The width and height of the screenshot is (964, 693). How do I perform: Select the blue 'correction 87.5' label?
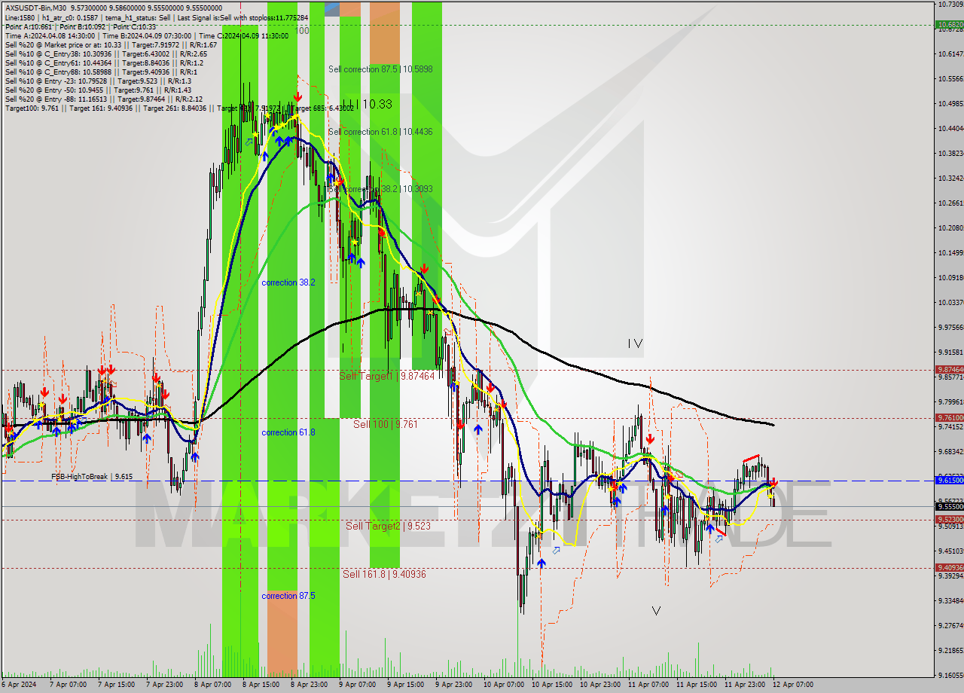[x=288, y=596]
